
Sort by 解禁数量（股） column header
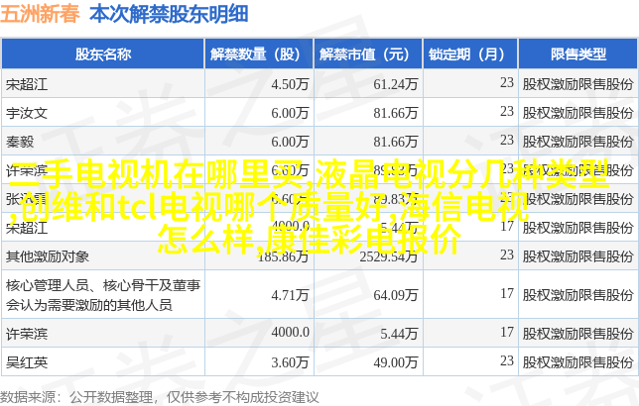[257, 53]
